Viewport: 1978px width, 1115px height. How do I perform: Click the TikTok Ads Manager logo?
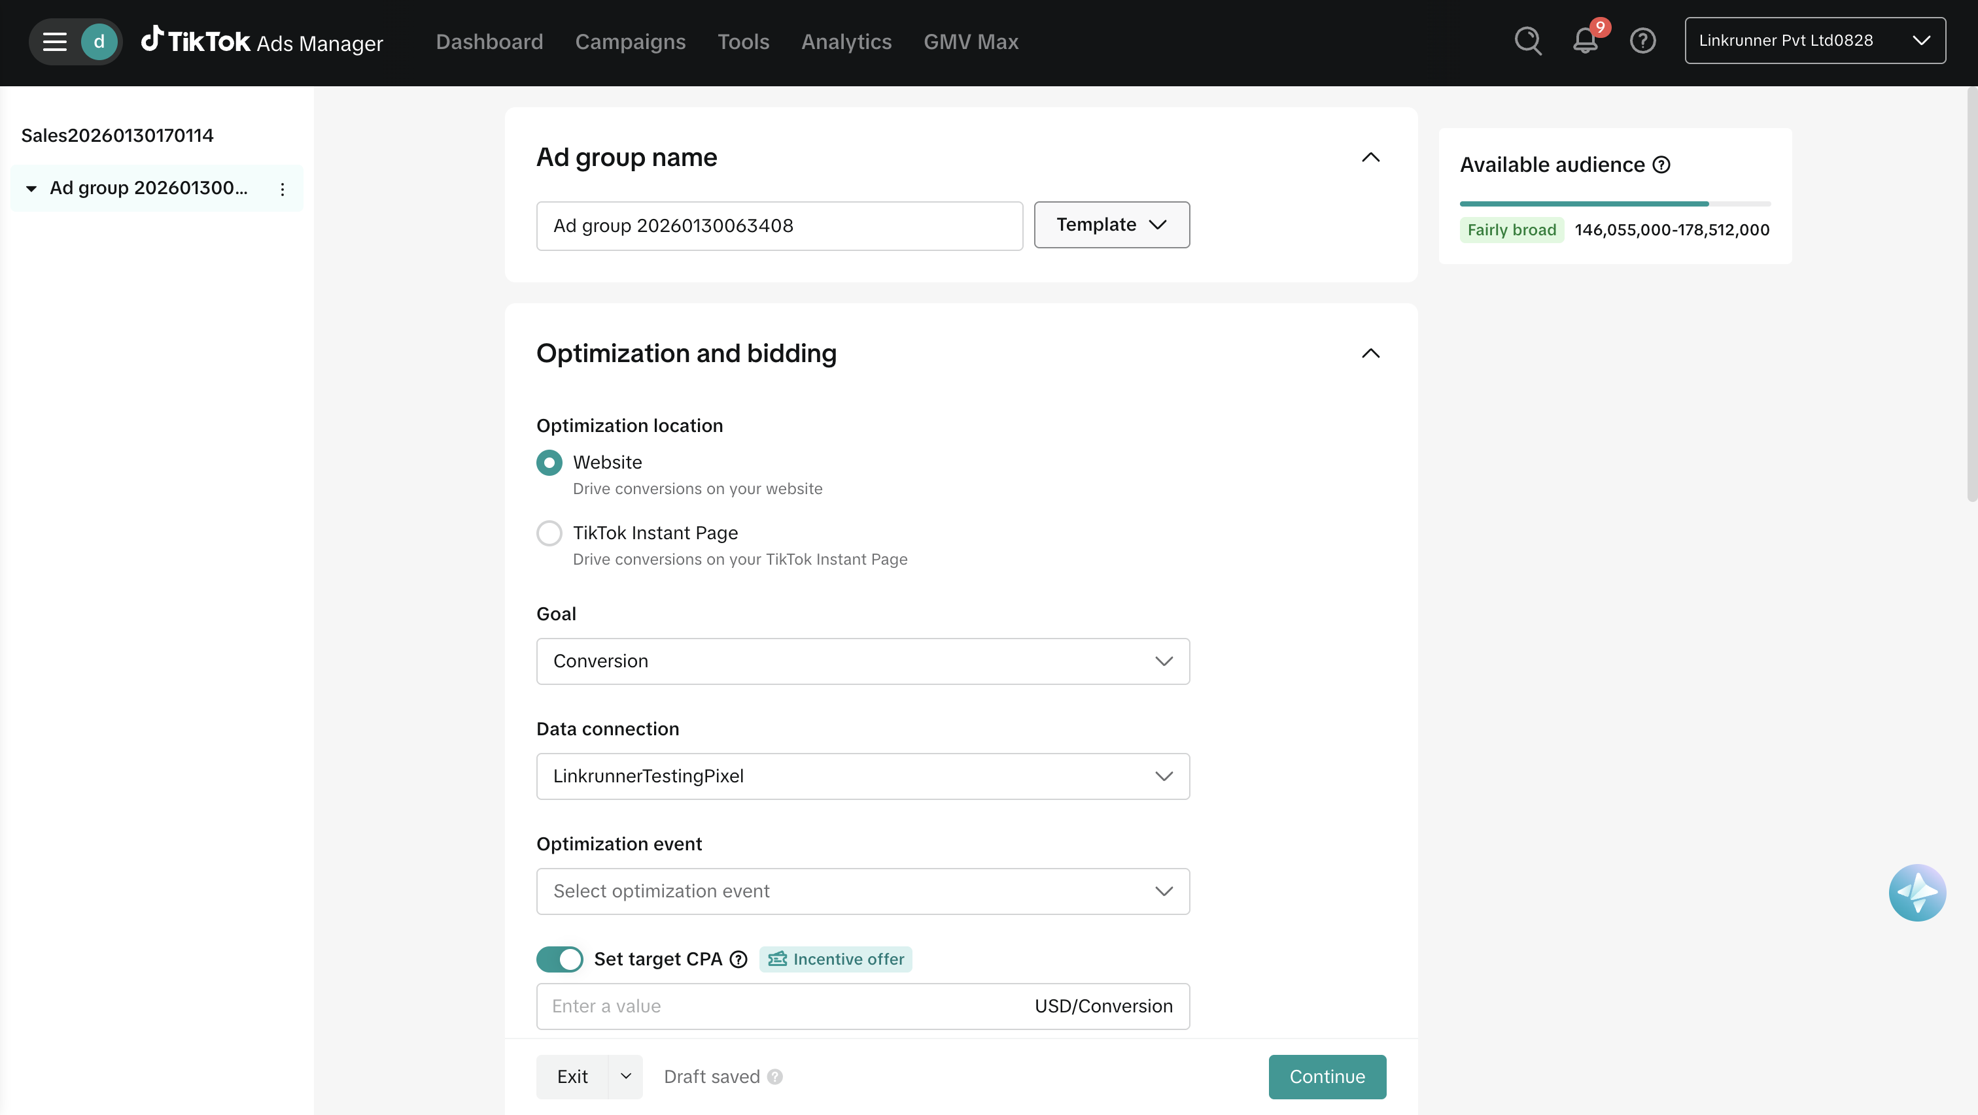pyautogui.click(x=262, y=41)
